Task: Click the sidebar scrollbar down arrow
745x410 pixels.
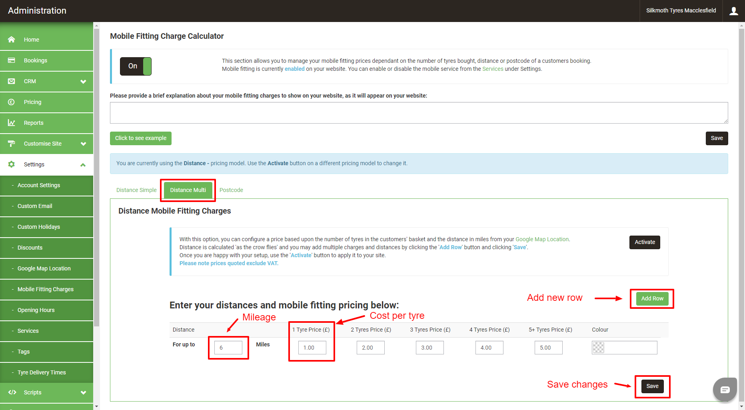Action: [96, 407]
